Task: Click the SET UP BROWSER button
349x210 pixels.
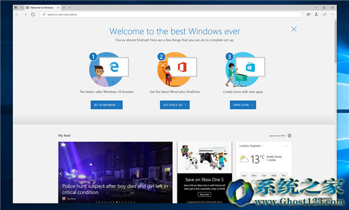Action: coord(106,105)
